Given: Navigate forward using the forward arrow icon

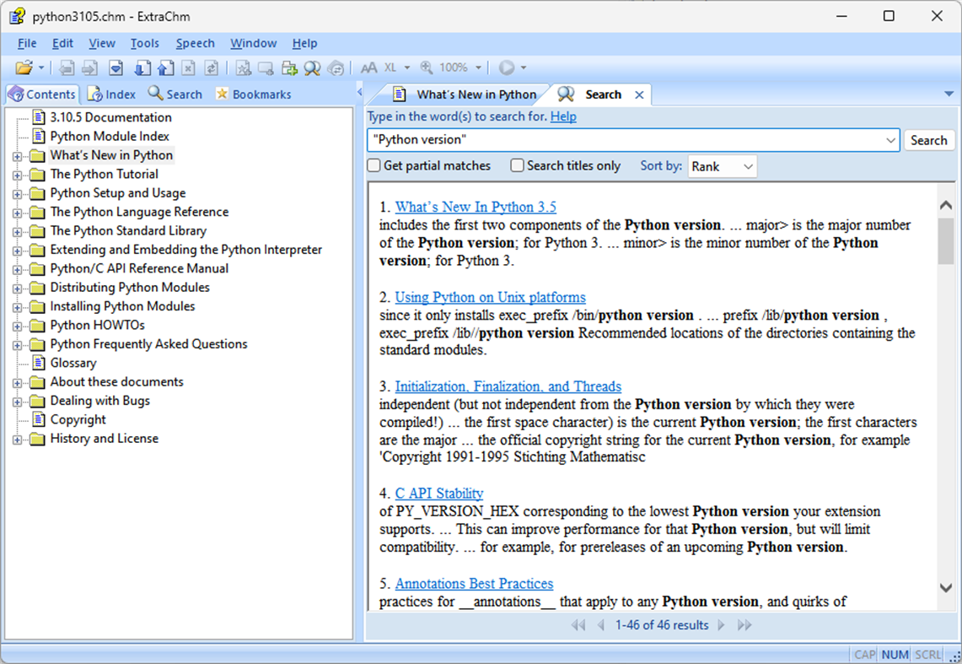Looking at the screenshot, I should 89,67.
